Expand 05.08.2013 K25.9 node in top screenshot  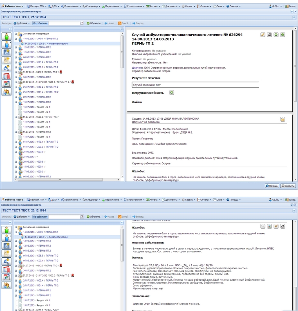pyautogui.click(x=16, y=62)
